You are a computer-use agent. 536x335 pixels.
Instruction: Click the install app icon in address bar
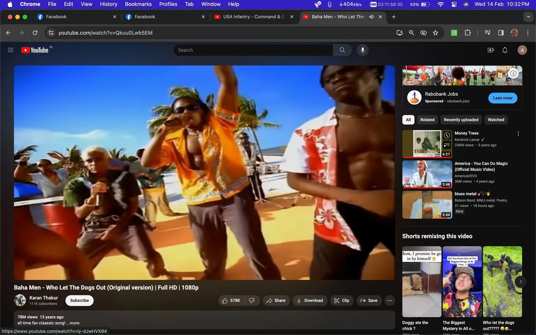click(x=400, y=33)
